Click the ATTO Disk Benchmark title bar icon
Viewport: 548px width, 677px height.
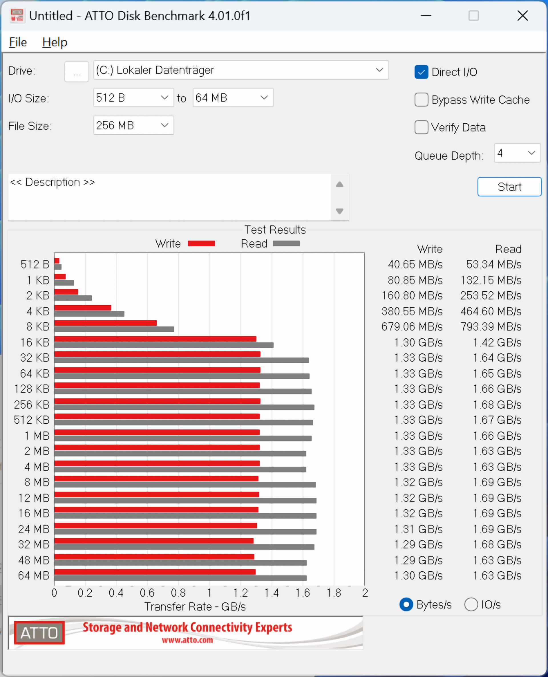pos(17,16)
